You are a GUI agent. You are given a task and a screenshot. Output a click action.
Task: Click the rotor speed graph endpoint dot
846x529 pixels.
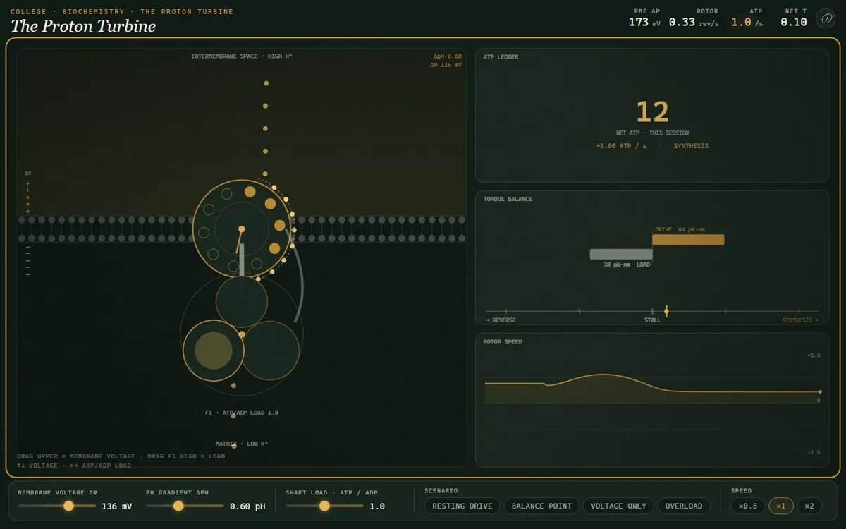(820, 391)
